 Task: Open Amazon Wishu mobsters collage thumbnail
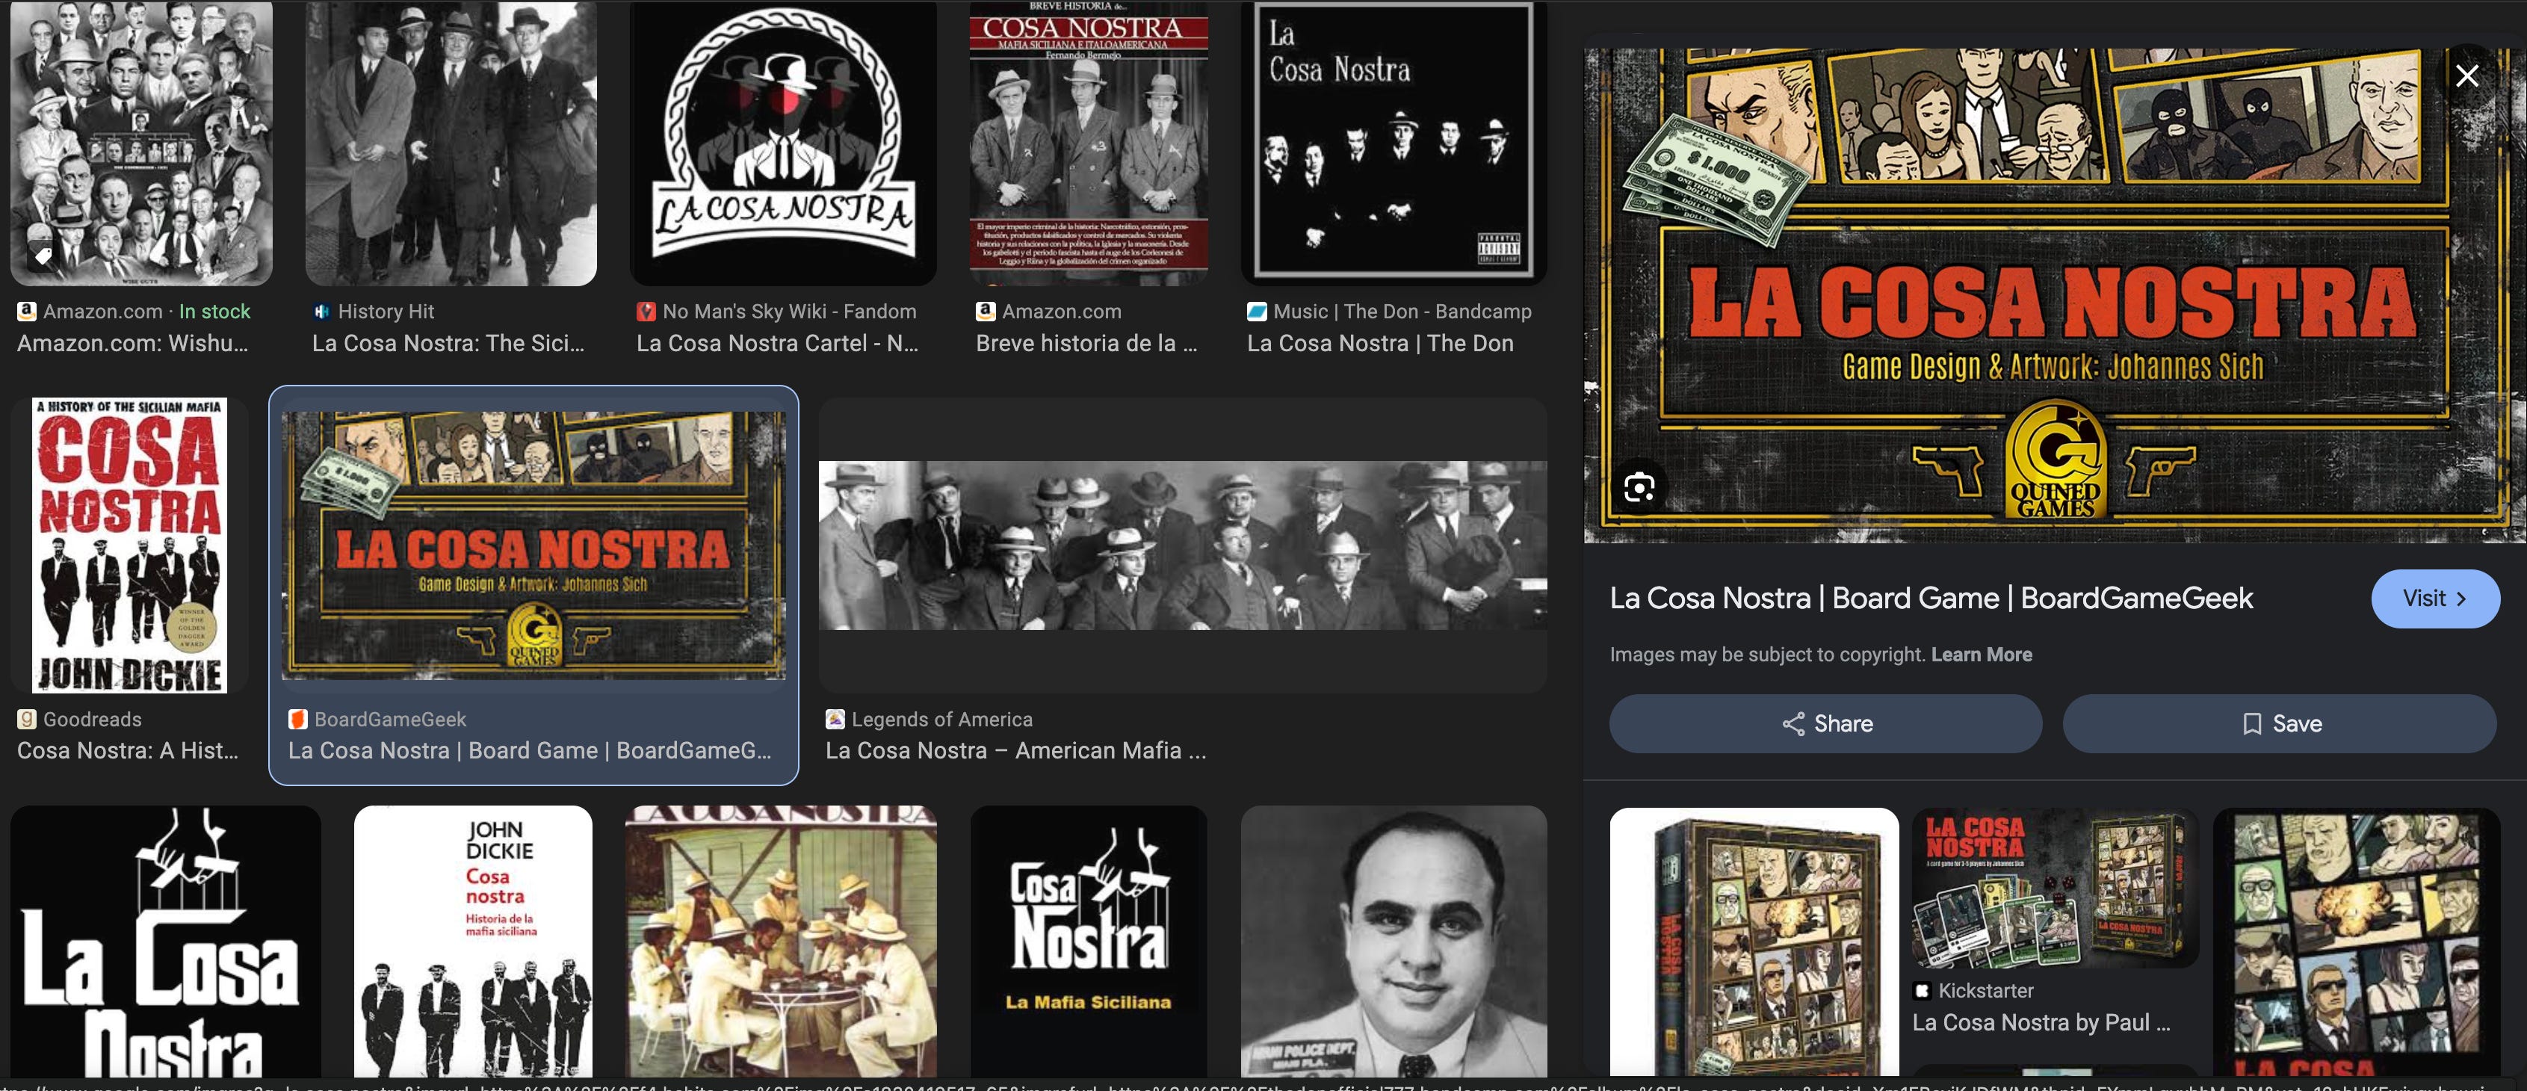tap(141, 143)
